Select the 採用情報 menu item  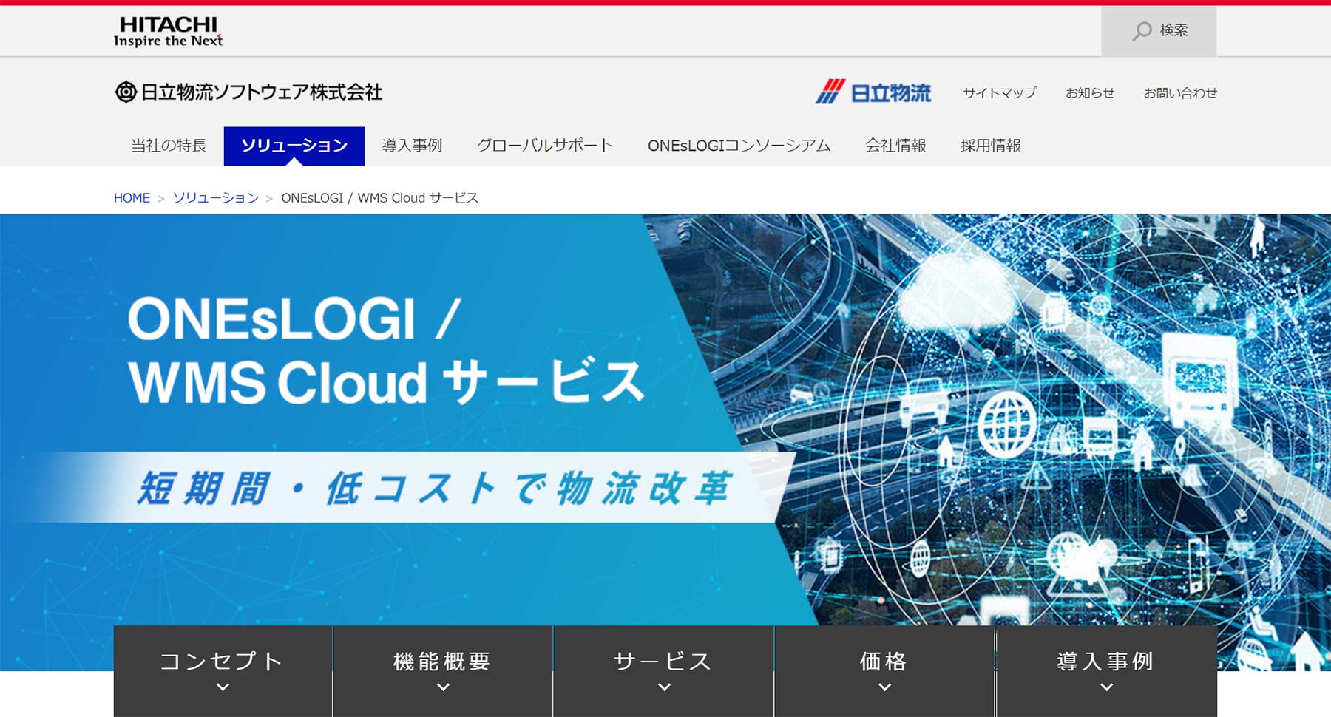tap(991, 146)
